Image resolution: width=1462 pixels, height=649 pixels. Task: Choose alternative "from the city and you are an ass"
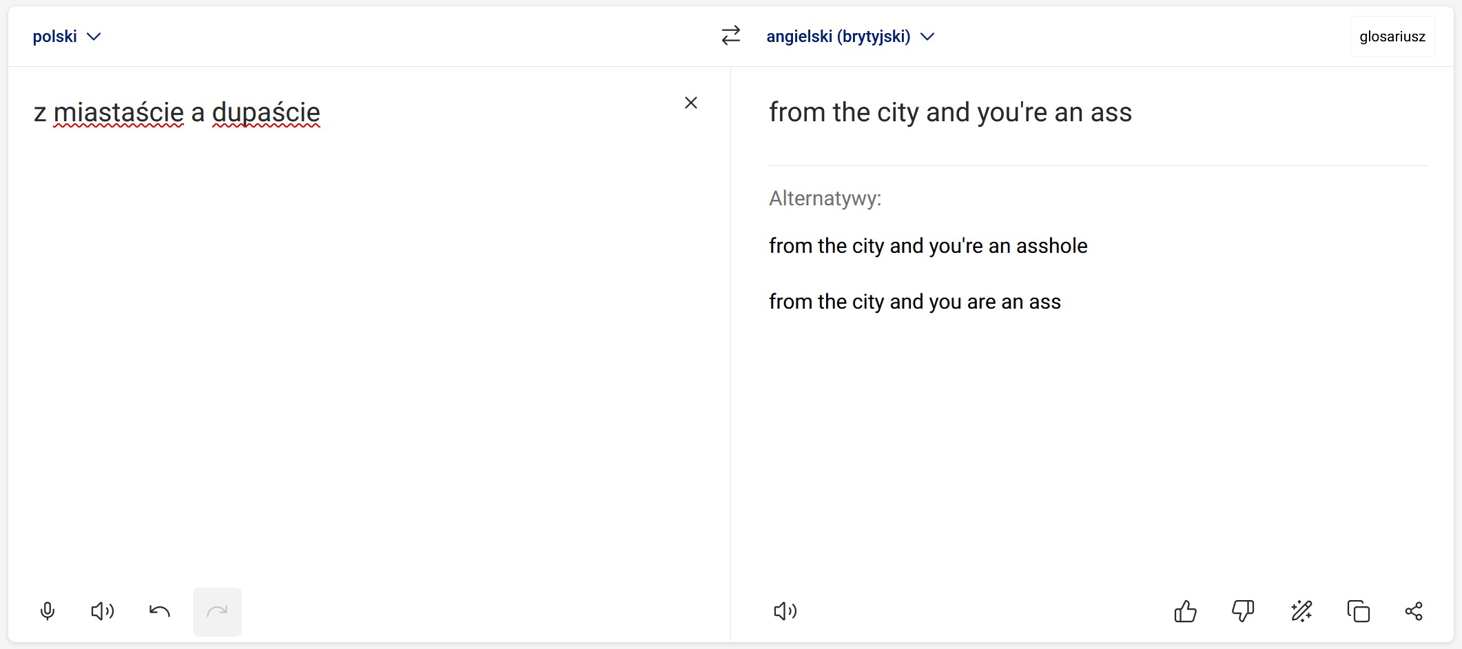tap(915, 302)
